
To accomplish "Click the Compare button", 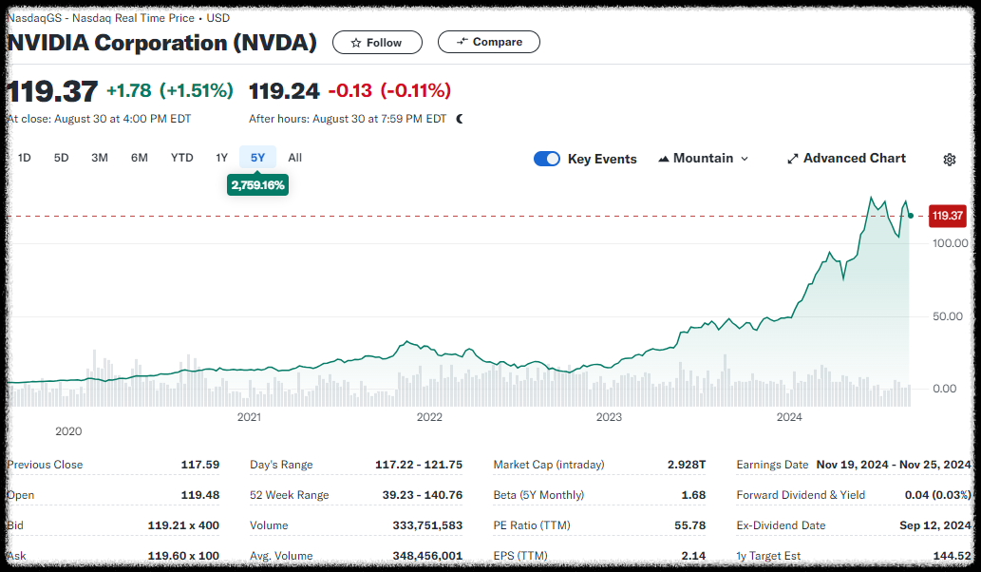I will [489, 42].
